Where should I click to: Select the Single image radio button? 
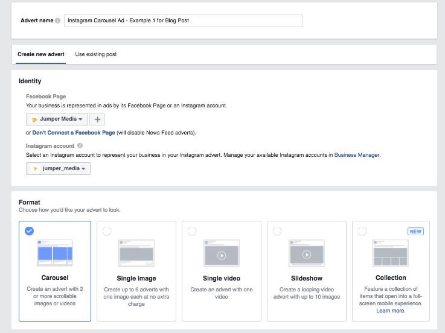pos(107,231)
